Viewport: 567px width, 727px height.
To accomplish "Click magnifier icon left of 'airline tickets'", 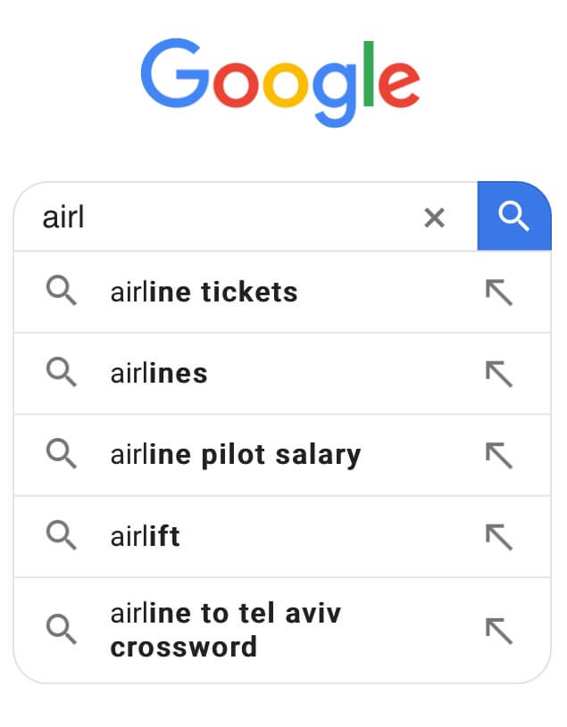I will 62,291.
